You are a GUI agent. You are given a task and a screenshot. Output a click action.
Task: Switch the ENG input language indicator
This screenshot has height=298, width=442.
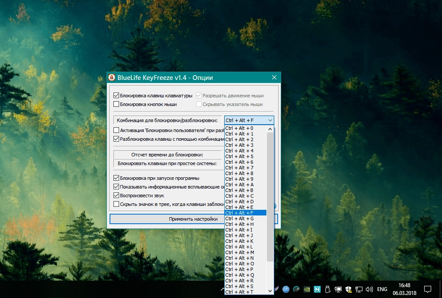[382, 289]
